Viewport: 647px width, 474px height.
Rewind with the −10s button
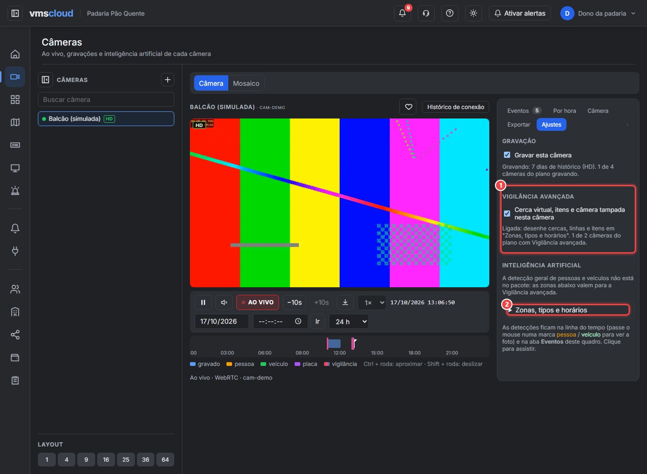pyautogui.click(x=295, y=302)
